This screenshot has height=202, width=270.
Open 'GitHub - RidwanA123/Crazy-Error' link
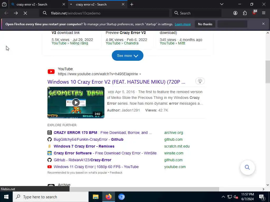tap(83, 160)
